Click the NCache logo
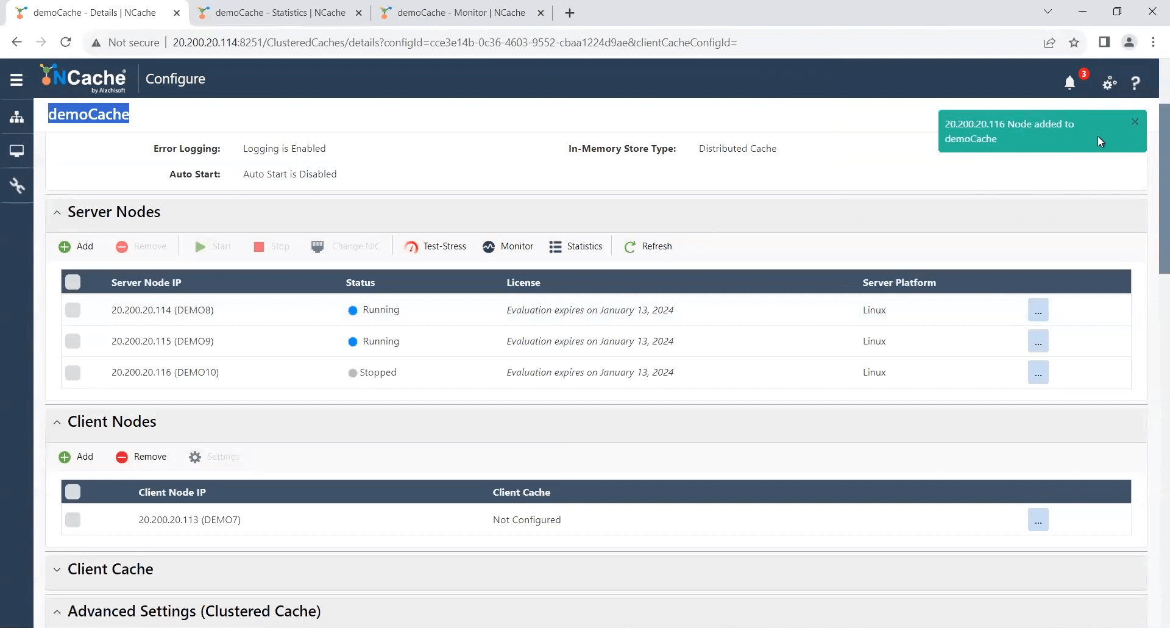Image resolution: width=1170 pixels, height=628 pixels. pos(83,79)
